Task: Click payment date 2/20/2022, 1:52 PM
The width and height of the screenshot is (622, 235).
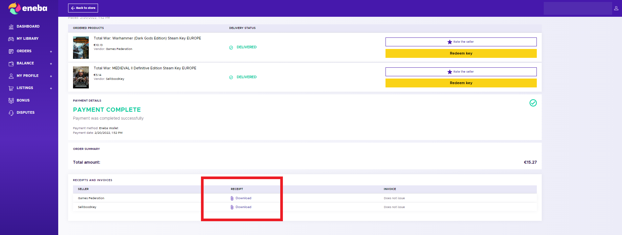Action: click(x=108, y=133)
